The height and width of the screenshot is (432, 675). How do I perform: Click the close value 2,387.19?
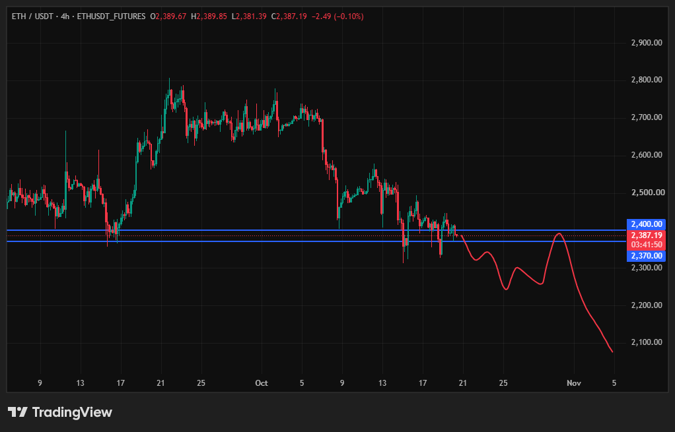click(291, 16)
